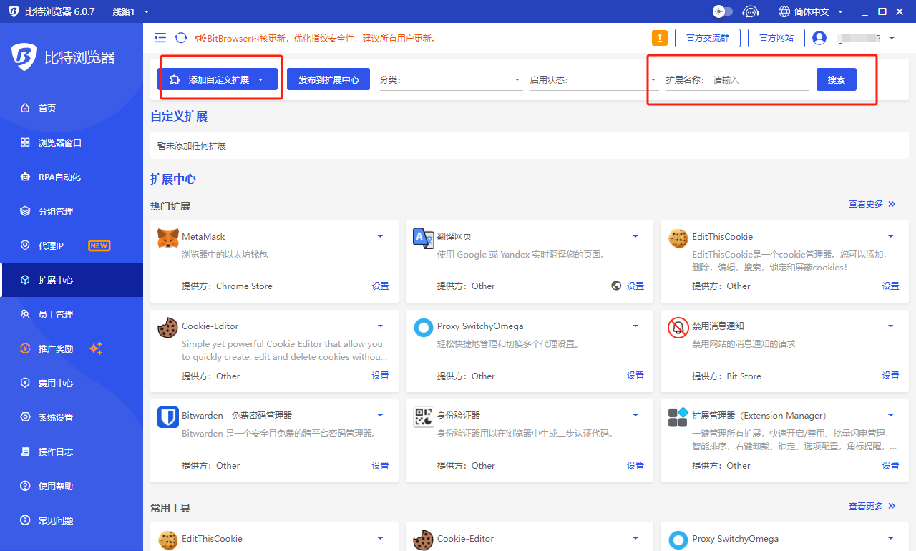Click the 官方网站 button
916x551 pixels.
coord(776,38)
